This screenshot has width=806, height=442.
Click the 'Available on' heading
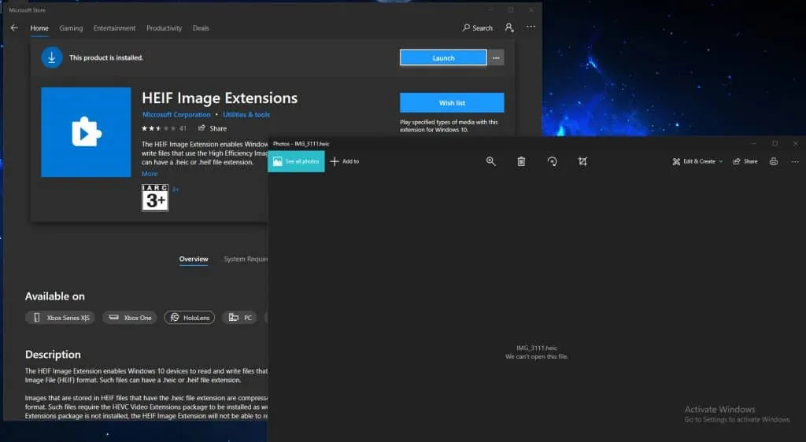[55, 297]
